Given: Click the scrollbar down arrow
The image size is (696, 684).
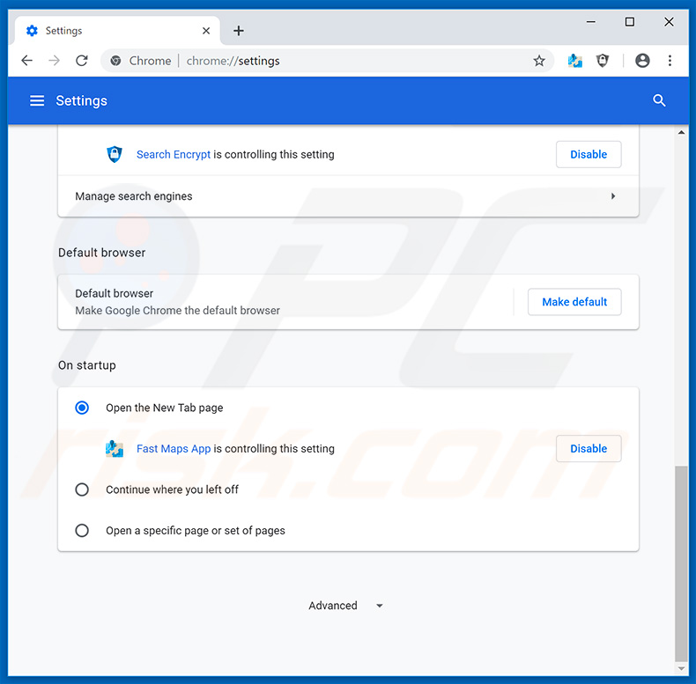Looking at the screenshot, I should [x=681, y=668].
